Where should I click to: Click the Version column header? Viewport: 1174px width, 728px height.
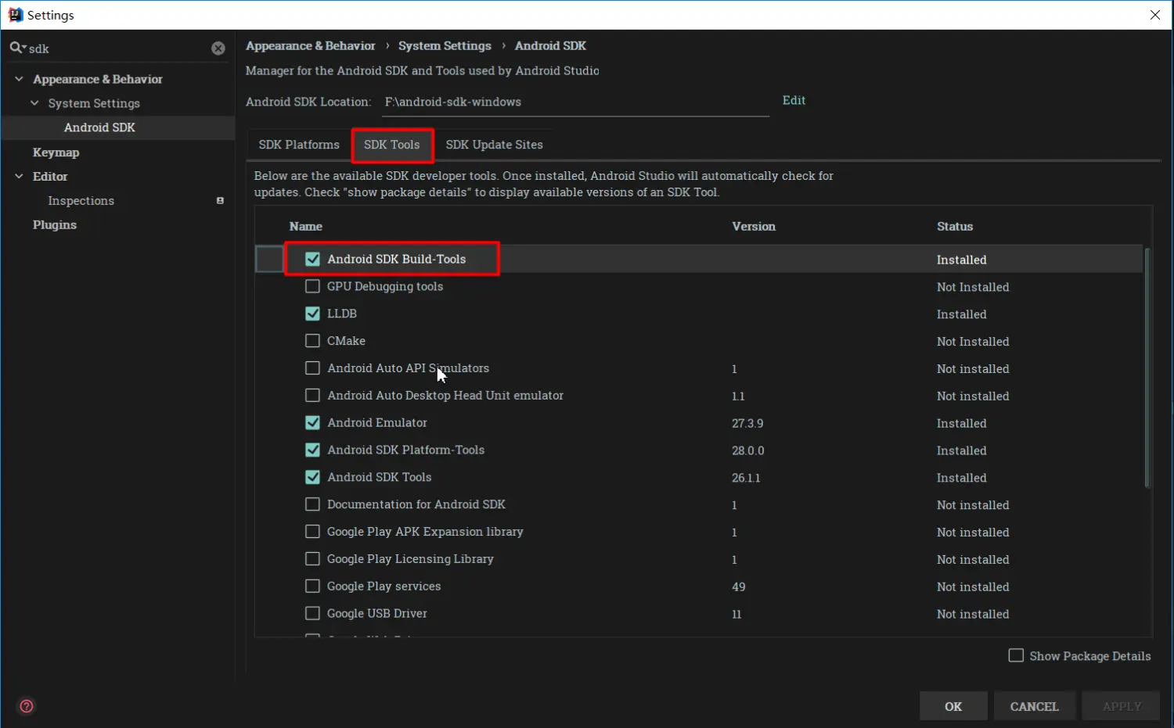pos(754,227)
